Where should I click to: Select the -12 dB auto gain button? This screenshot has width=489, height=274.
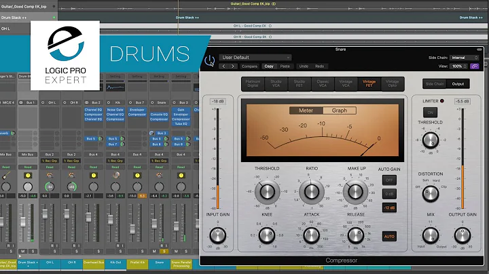[389, 208]
